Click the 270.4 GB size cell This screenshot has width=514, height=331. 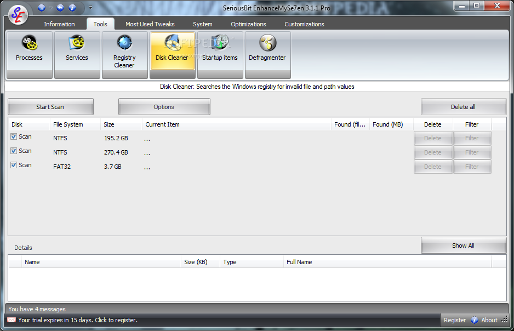click(116, 152)
